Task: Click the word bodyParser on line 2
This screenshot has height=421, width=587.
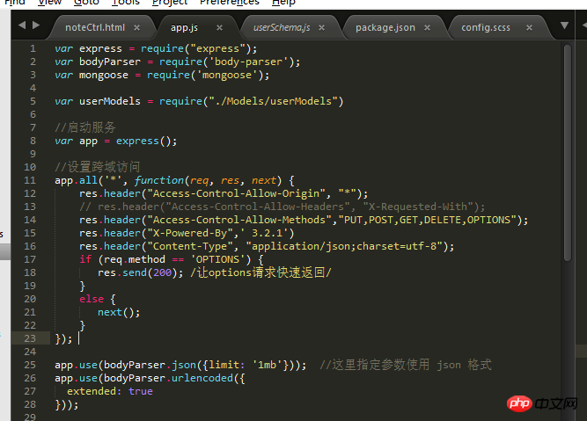Action: pos(110,62)
